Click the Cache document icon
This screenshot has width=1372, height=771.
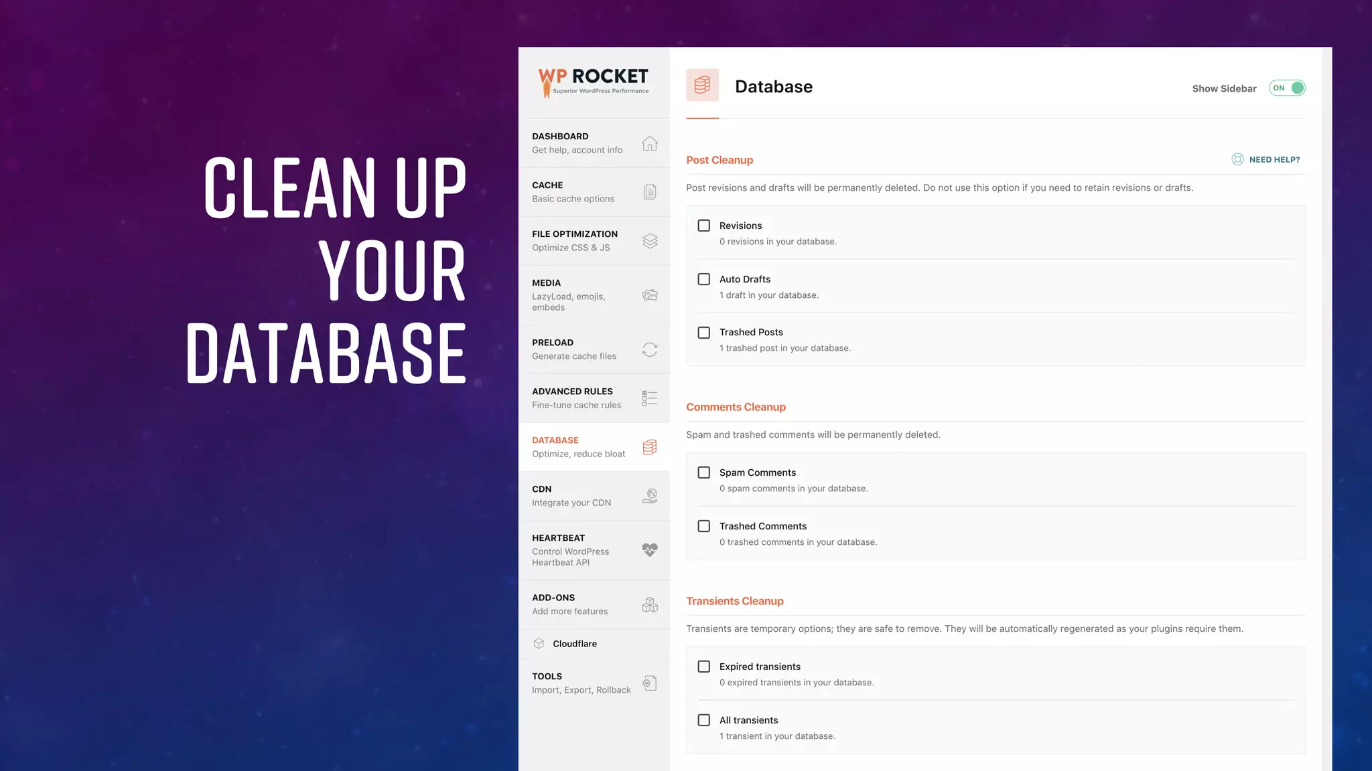649,192
